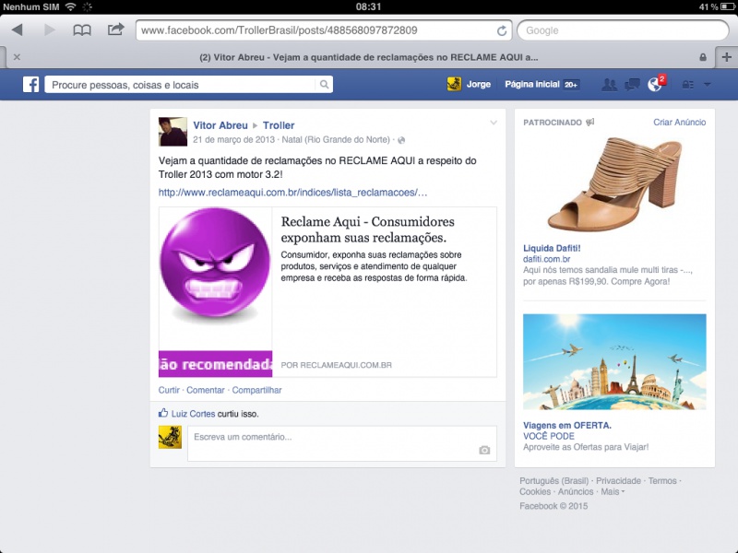The height and width of the screenshot is (553, 738).
Task: Open the Viagens em OFERTA ad title
Action: click(x=567, y=426)
